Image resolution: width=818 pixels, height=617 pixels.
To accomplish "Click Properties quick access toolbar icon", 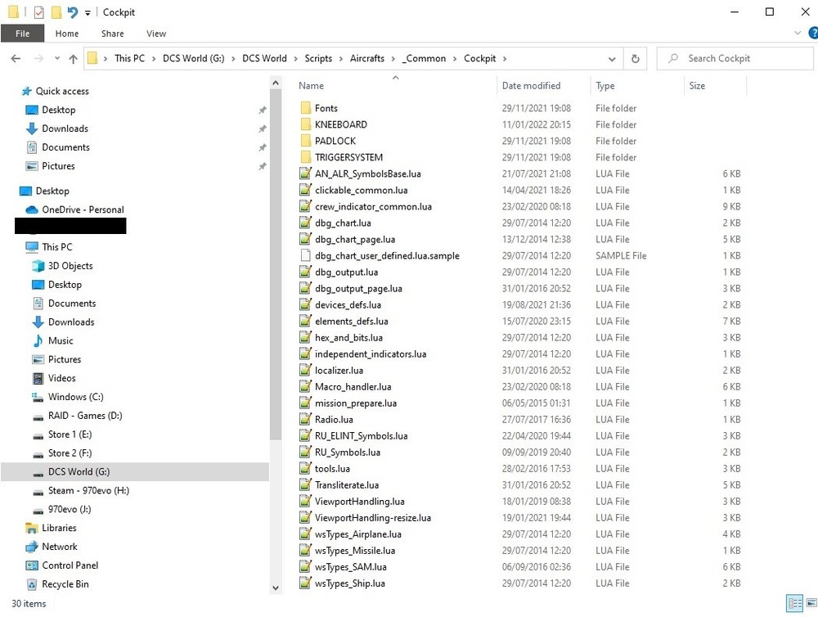I will 38,11.
